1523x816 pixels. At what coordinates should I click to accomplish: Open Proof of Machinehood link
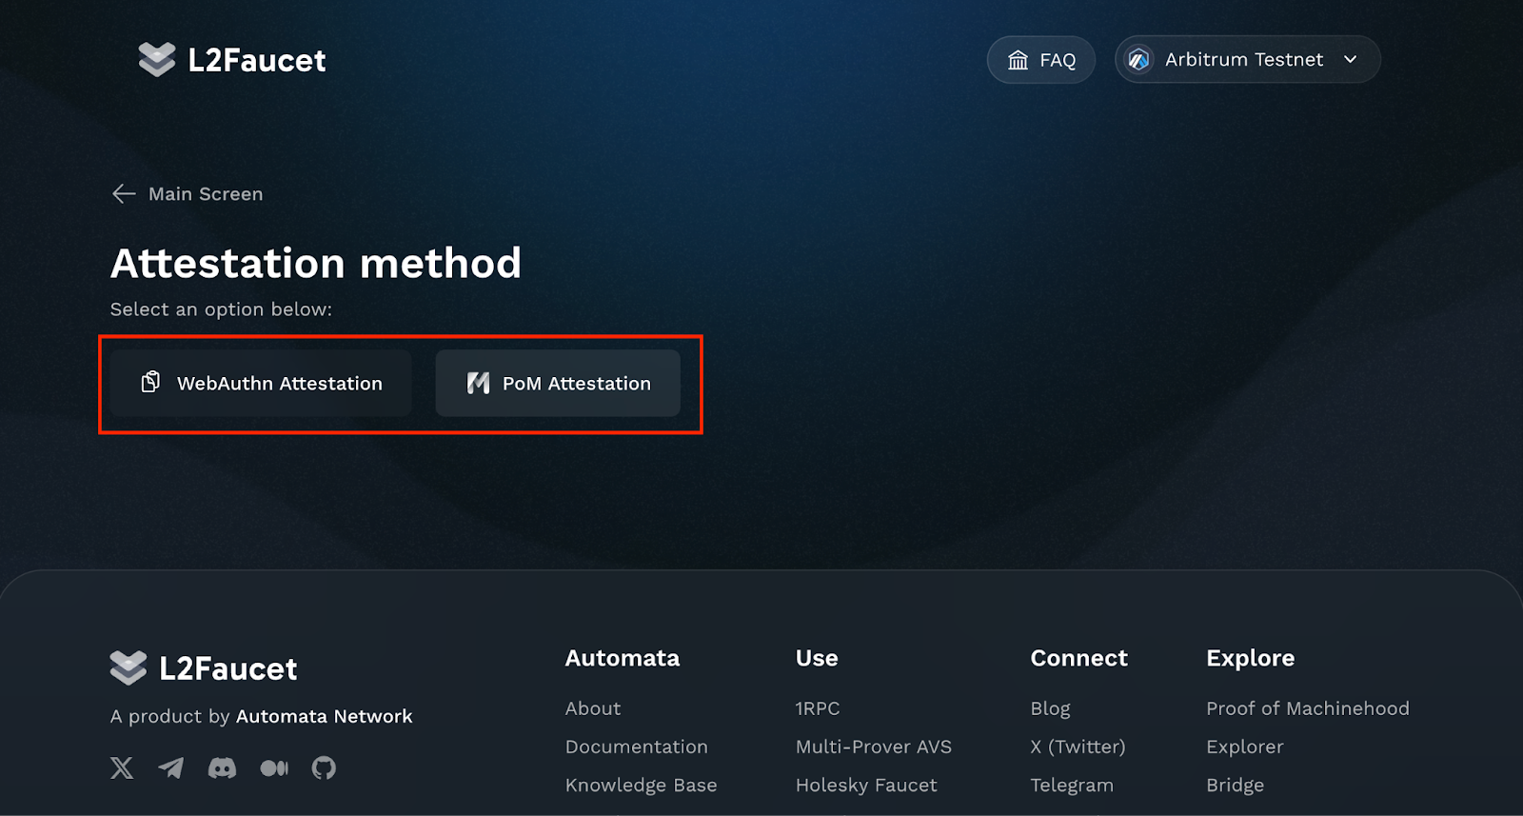[1307, 708]
